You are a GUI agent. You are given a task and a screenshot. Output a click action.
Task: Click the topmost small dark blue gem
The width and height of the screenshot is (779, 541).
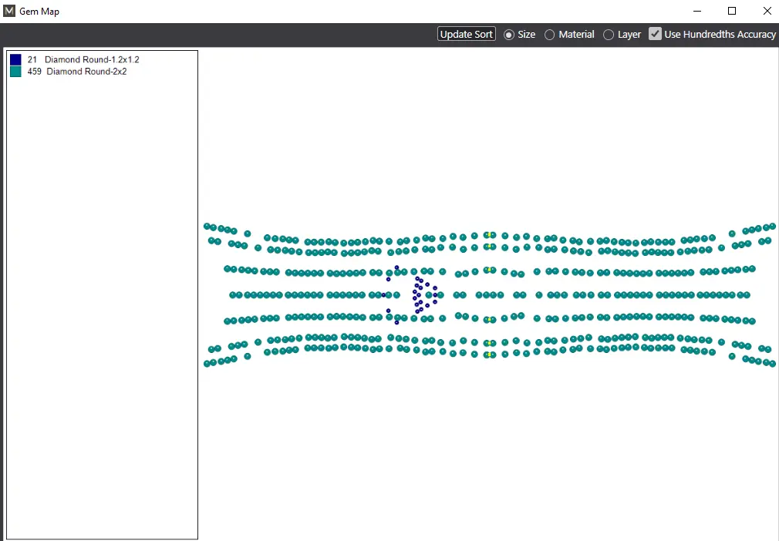coord(396,267)
